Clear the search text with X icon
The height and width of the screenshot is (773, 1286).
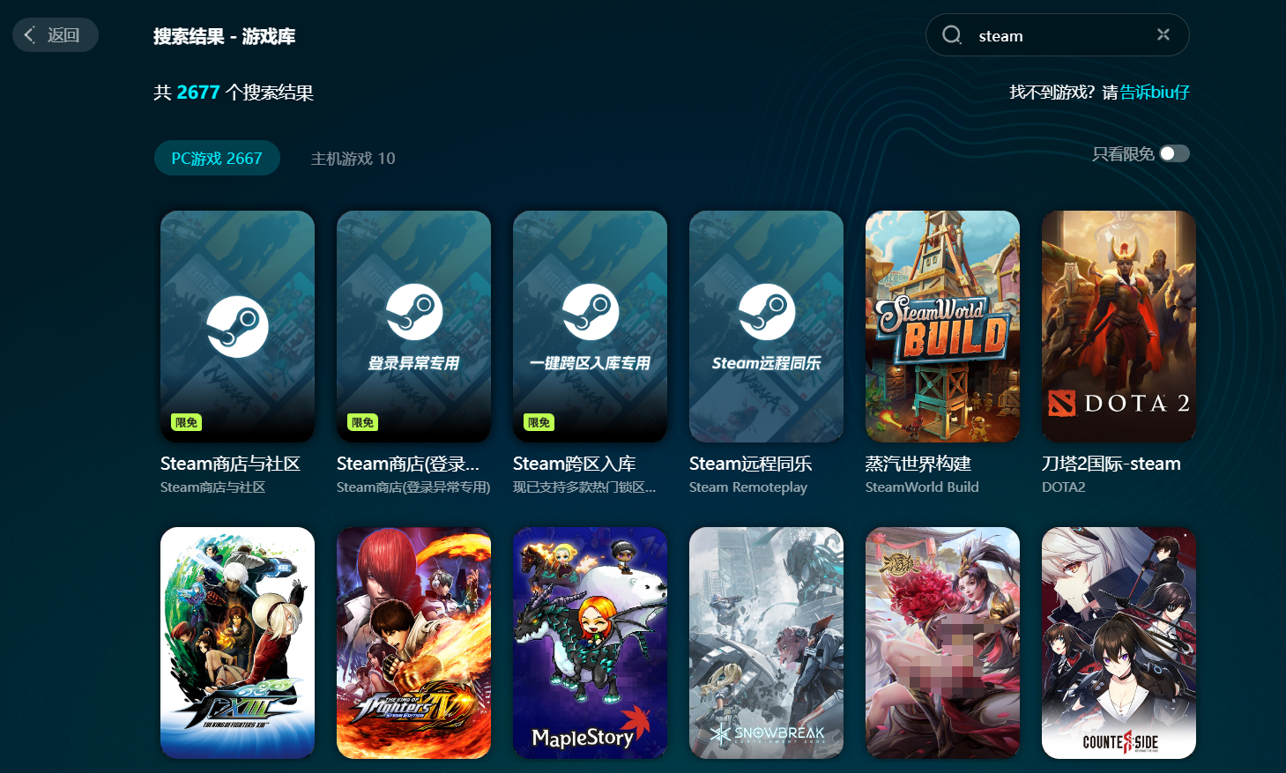click(x=1163, y=34)
